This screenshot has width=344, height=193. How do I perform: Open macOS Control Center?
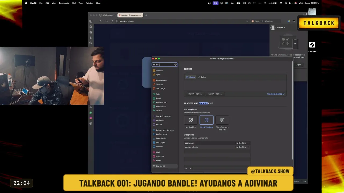pos(291,3)
